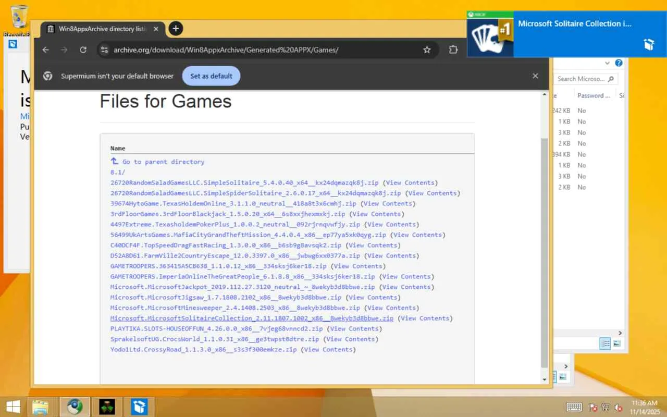Screen dimensions: 667x417
Task: Download the ImperiaOnlineTheGreatPeople zip file
Action: click(x=243, y=276)
